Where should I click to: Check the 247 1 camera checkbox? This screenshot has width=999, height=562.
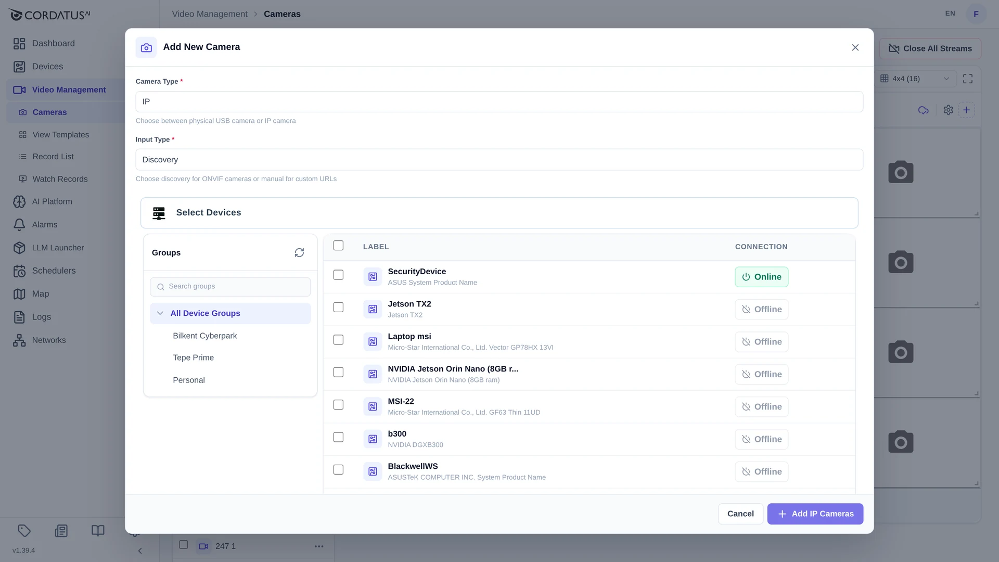pos(183,544)
